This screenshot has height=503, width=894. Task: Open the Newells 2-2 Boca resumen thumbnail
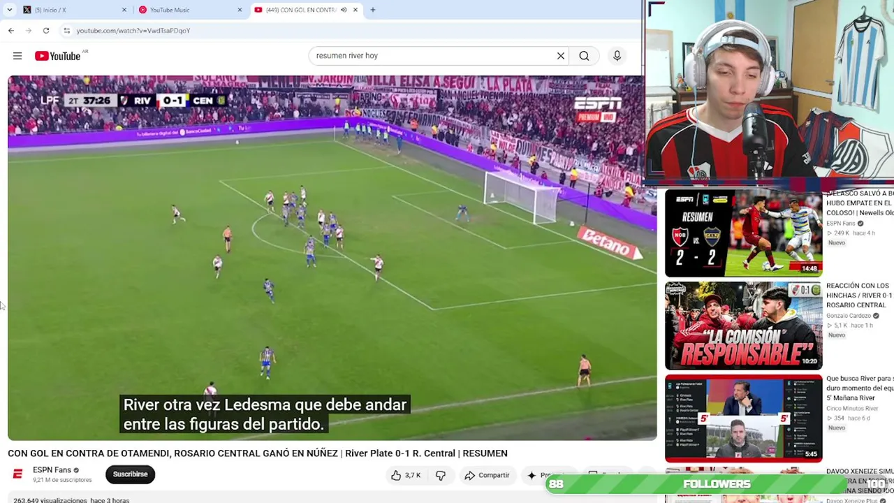tap(743, 233)
